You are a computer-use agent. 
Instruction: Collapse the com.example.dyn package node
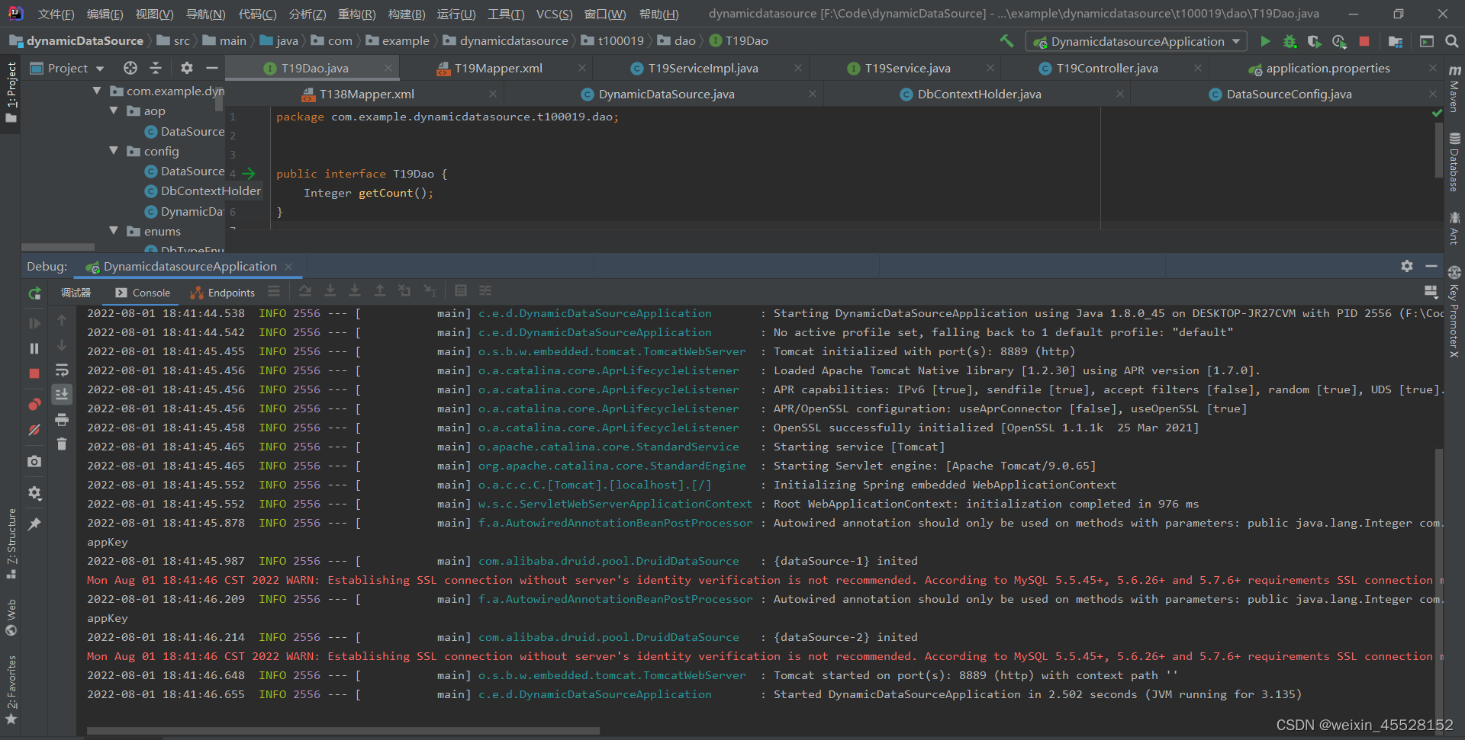click(97, 91)
